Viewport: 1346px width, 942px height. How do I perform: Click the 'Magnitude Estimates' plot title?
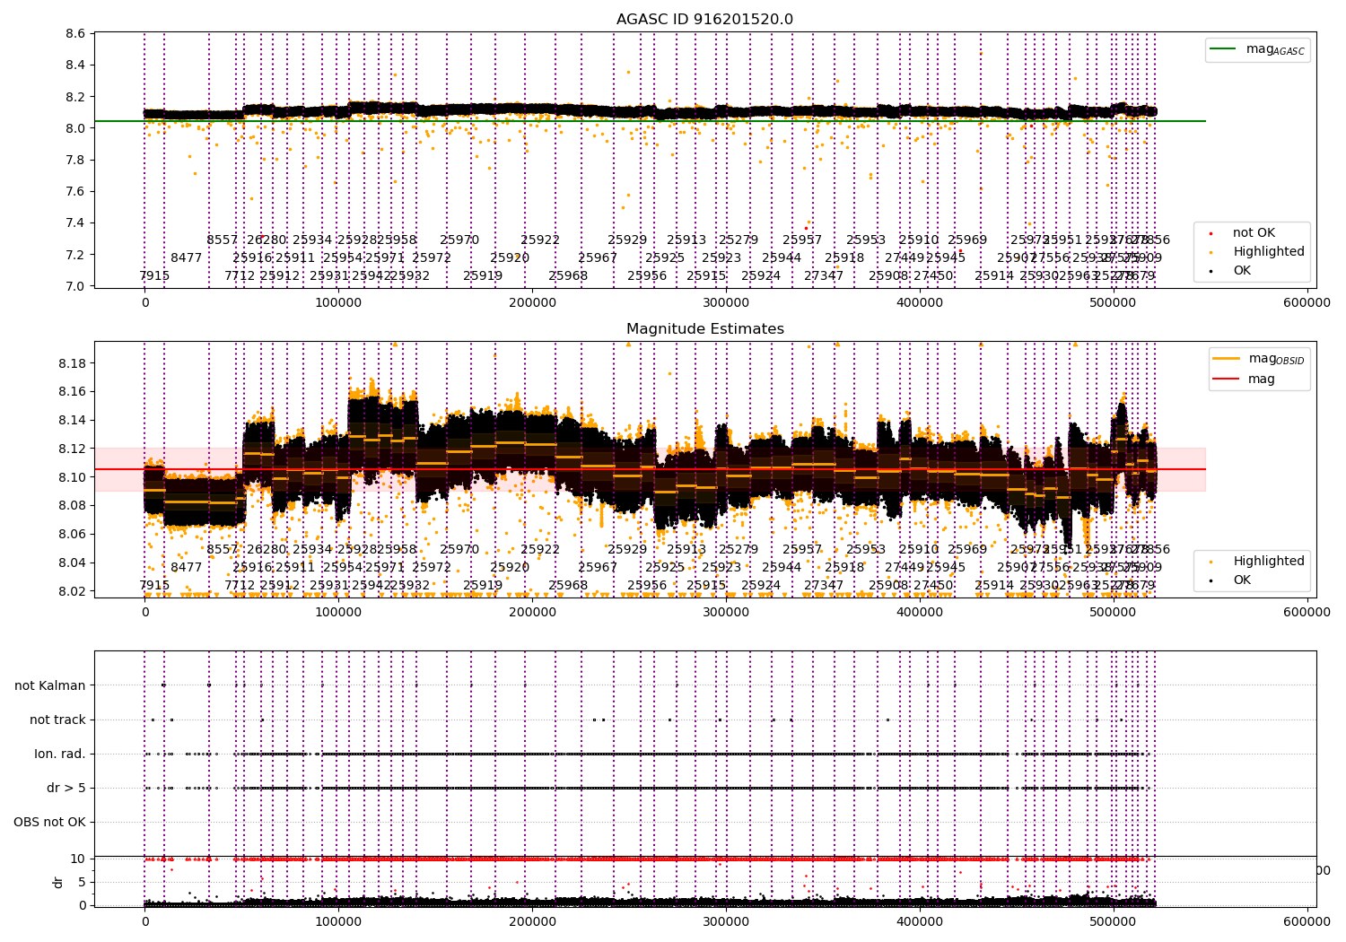[x=704, y=329]
